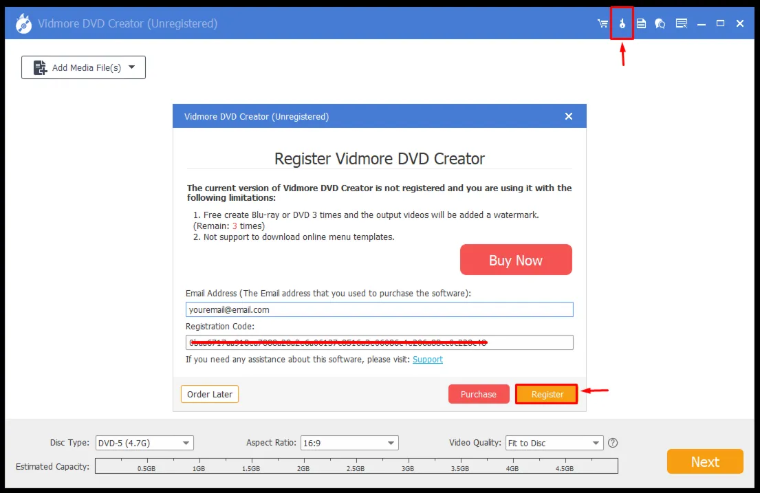Click the Order Later button
Image resolution: width=760 pixels, height=493 pixels.
(x=209, y=394)
